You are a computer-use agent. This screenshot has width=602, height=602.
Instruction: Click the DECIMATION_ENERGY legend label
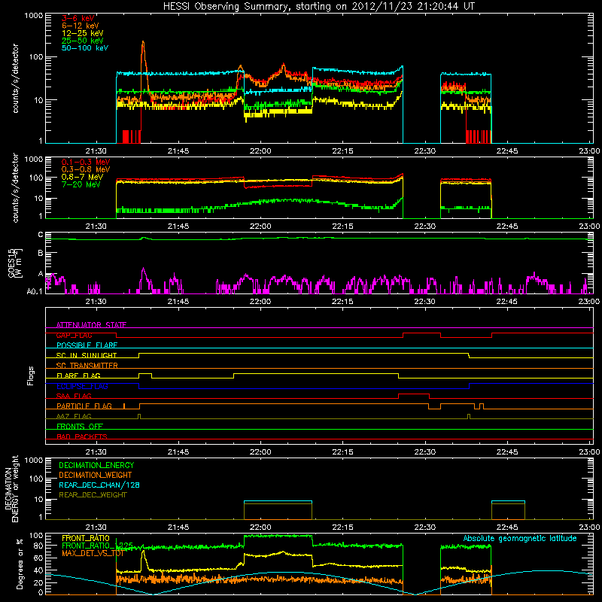[96, 465]
